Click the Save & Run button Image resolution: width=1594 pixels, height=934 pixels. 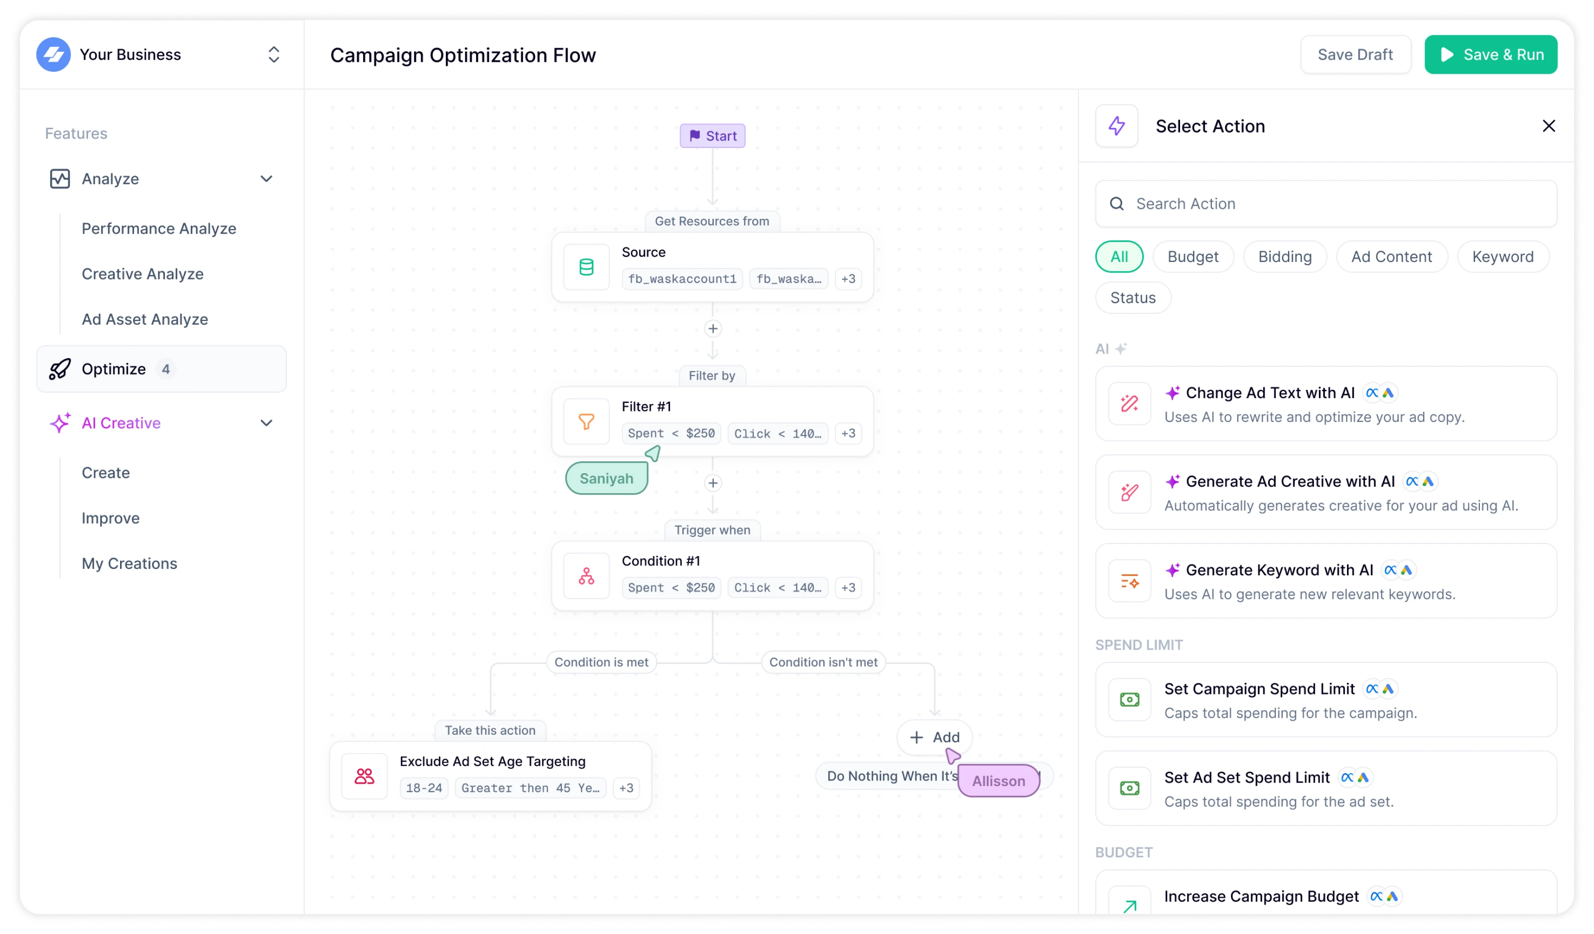pyautogui.click(x=1490, y=54)
